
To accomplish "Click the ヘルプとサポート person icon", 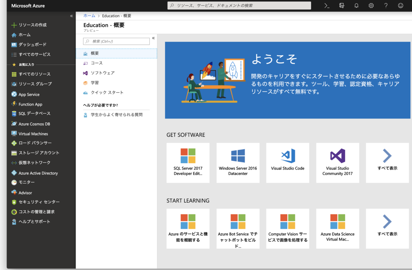I will click(x=14, y=222).
